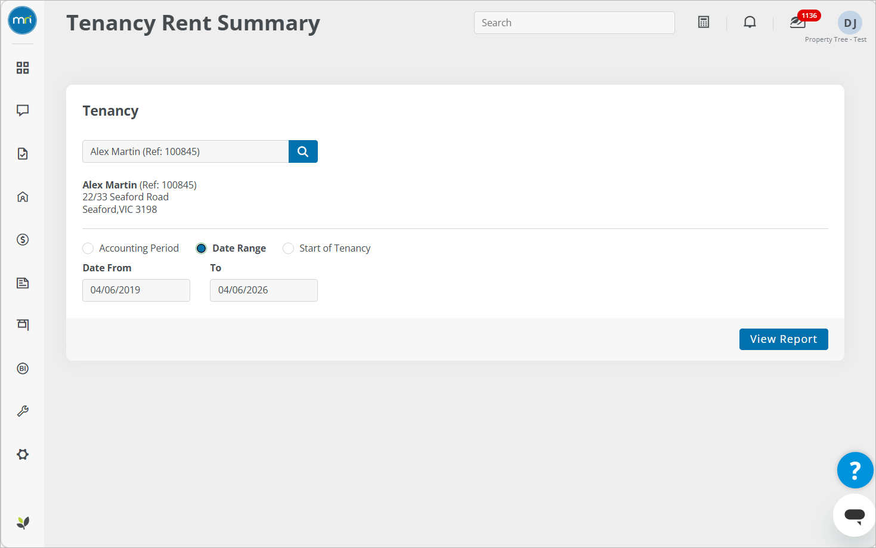Click the Property Tree - Test label

click(x=835, y=39)
